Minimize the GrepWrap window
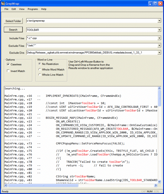Image resolution: width=164 pixels, height=194 pixels. [151, 4]
